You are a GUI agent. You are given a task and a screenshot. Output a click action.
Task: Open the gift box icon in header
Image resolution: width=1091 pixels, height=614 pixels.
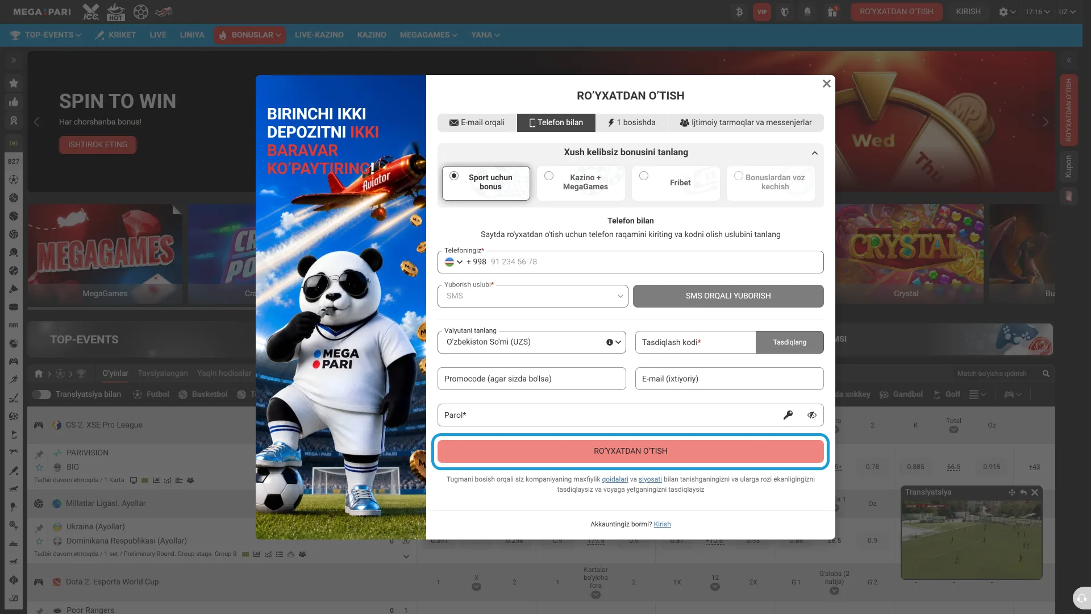(832, 12)
